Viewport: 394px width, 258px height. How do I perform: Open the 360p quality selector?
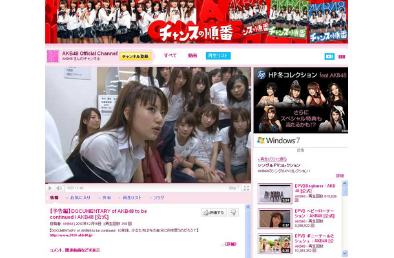click(234, 188)
